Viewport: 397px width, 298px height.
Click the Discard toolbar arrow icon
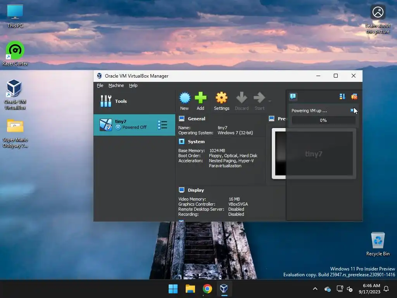point(242,98)
